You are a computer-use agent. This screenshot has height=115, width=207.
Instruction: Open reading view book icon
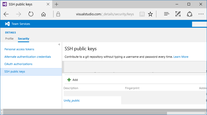tap(142, 14)
